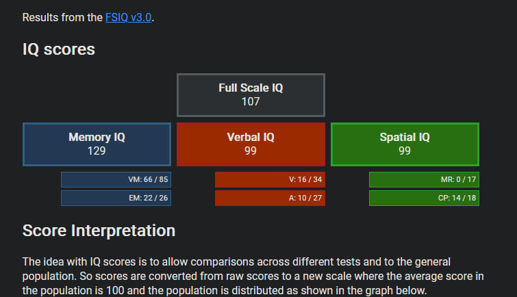Screen dimensions: 517x297
Task: Click the MR: 0 / 17 score bar
Action: point(424,180)
